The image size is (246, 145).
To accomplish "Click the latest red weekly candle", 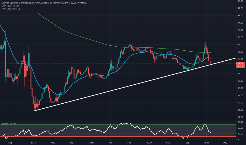I will click(x=211, y=62).
